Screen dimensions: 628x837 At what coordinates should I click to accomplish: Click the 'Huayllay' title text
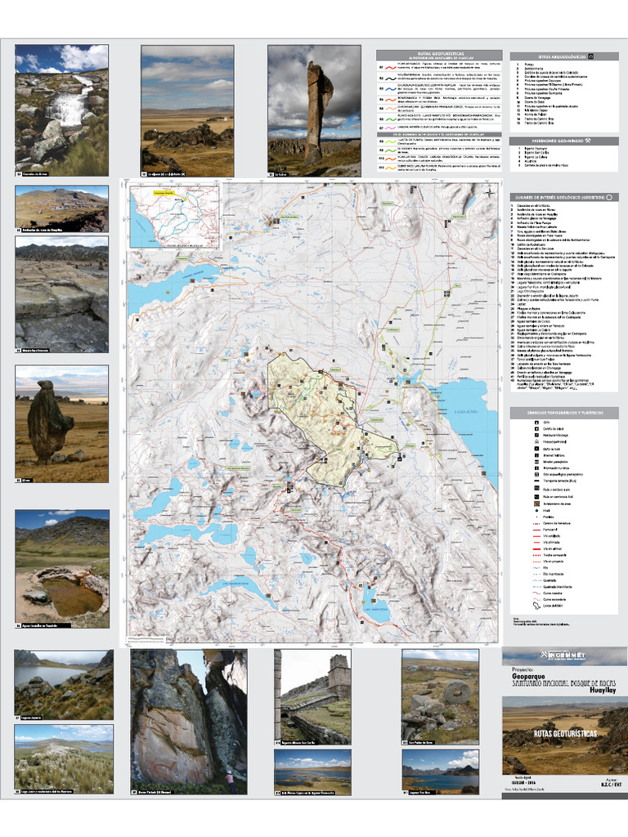[603, 690]
